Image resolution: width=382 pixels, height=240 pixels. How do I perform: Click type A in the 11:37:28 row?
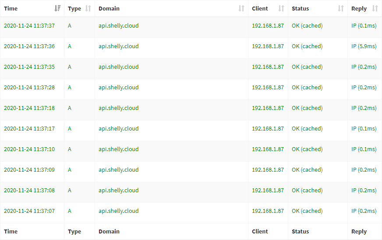coord(69,88)
